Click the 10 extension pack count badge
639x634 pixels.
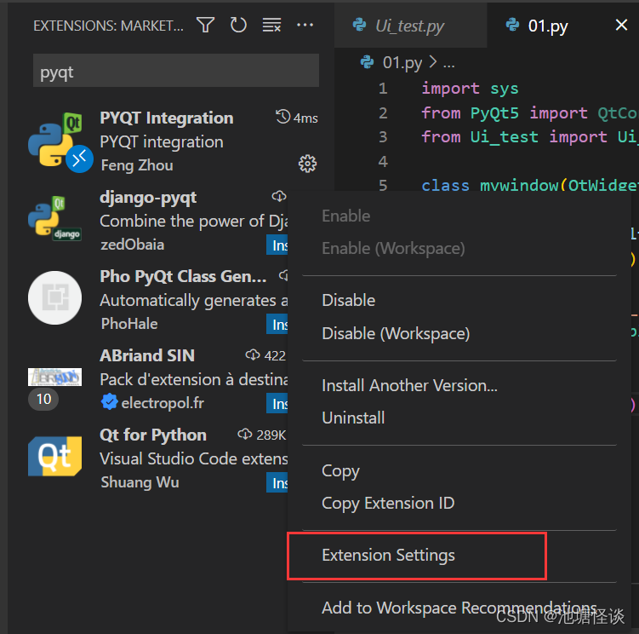[43, 399]
